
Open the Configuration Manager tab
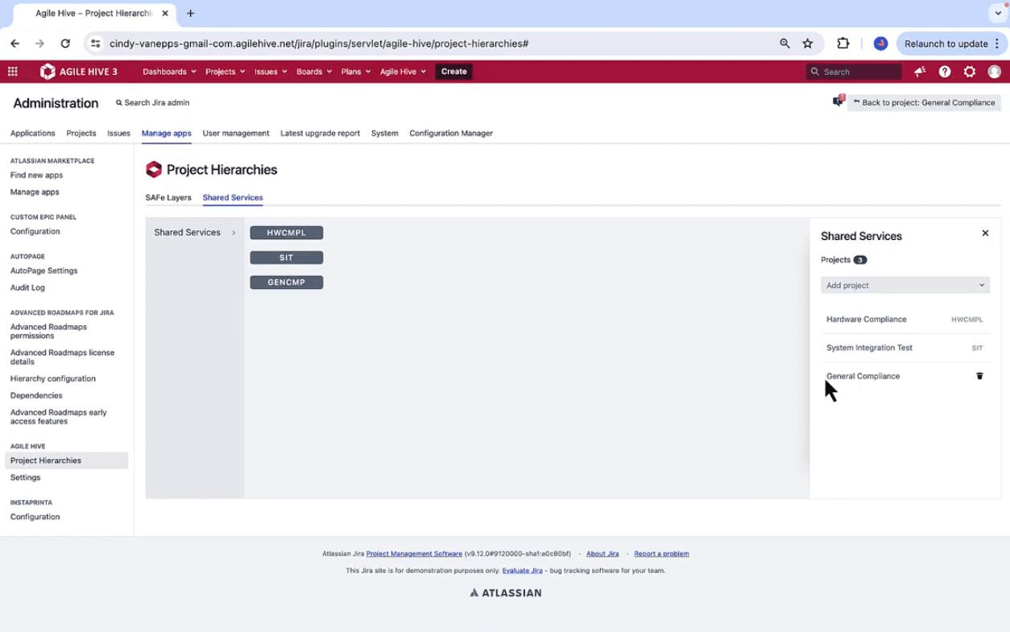[x=451, y=133]
